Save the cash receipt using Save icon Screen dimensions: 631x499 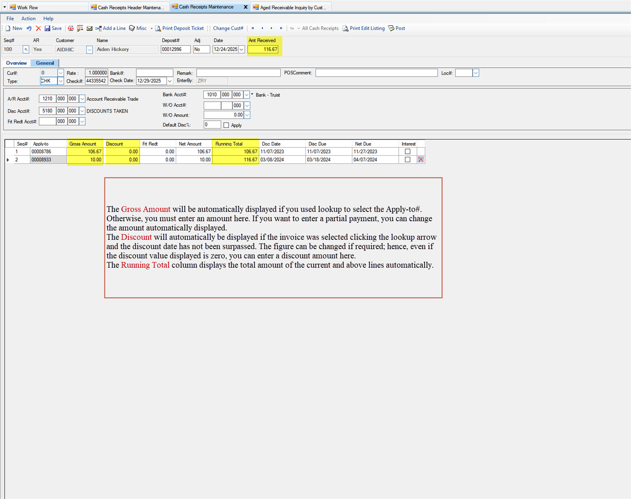coord(53,28)
